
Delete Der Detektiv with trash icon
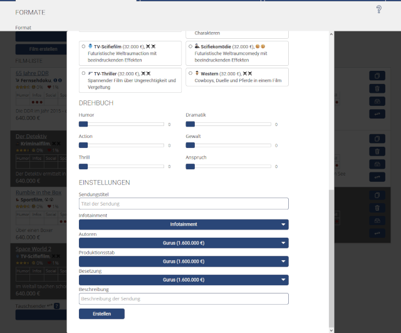(x=377, y=152)
